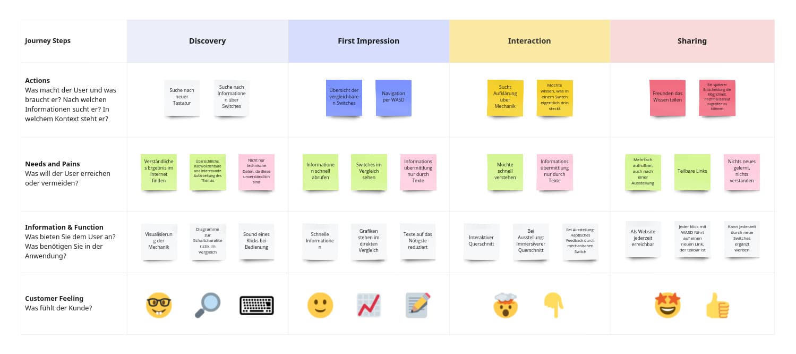Click the exploding head emoji
Screen dimensions: 796x354
tap(505, 305)
